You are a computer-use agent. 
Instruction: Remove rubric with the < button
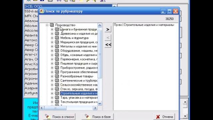108,38
